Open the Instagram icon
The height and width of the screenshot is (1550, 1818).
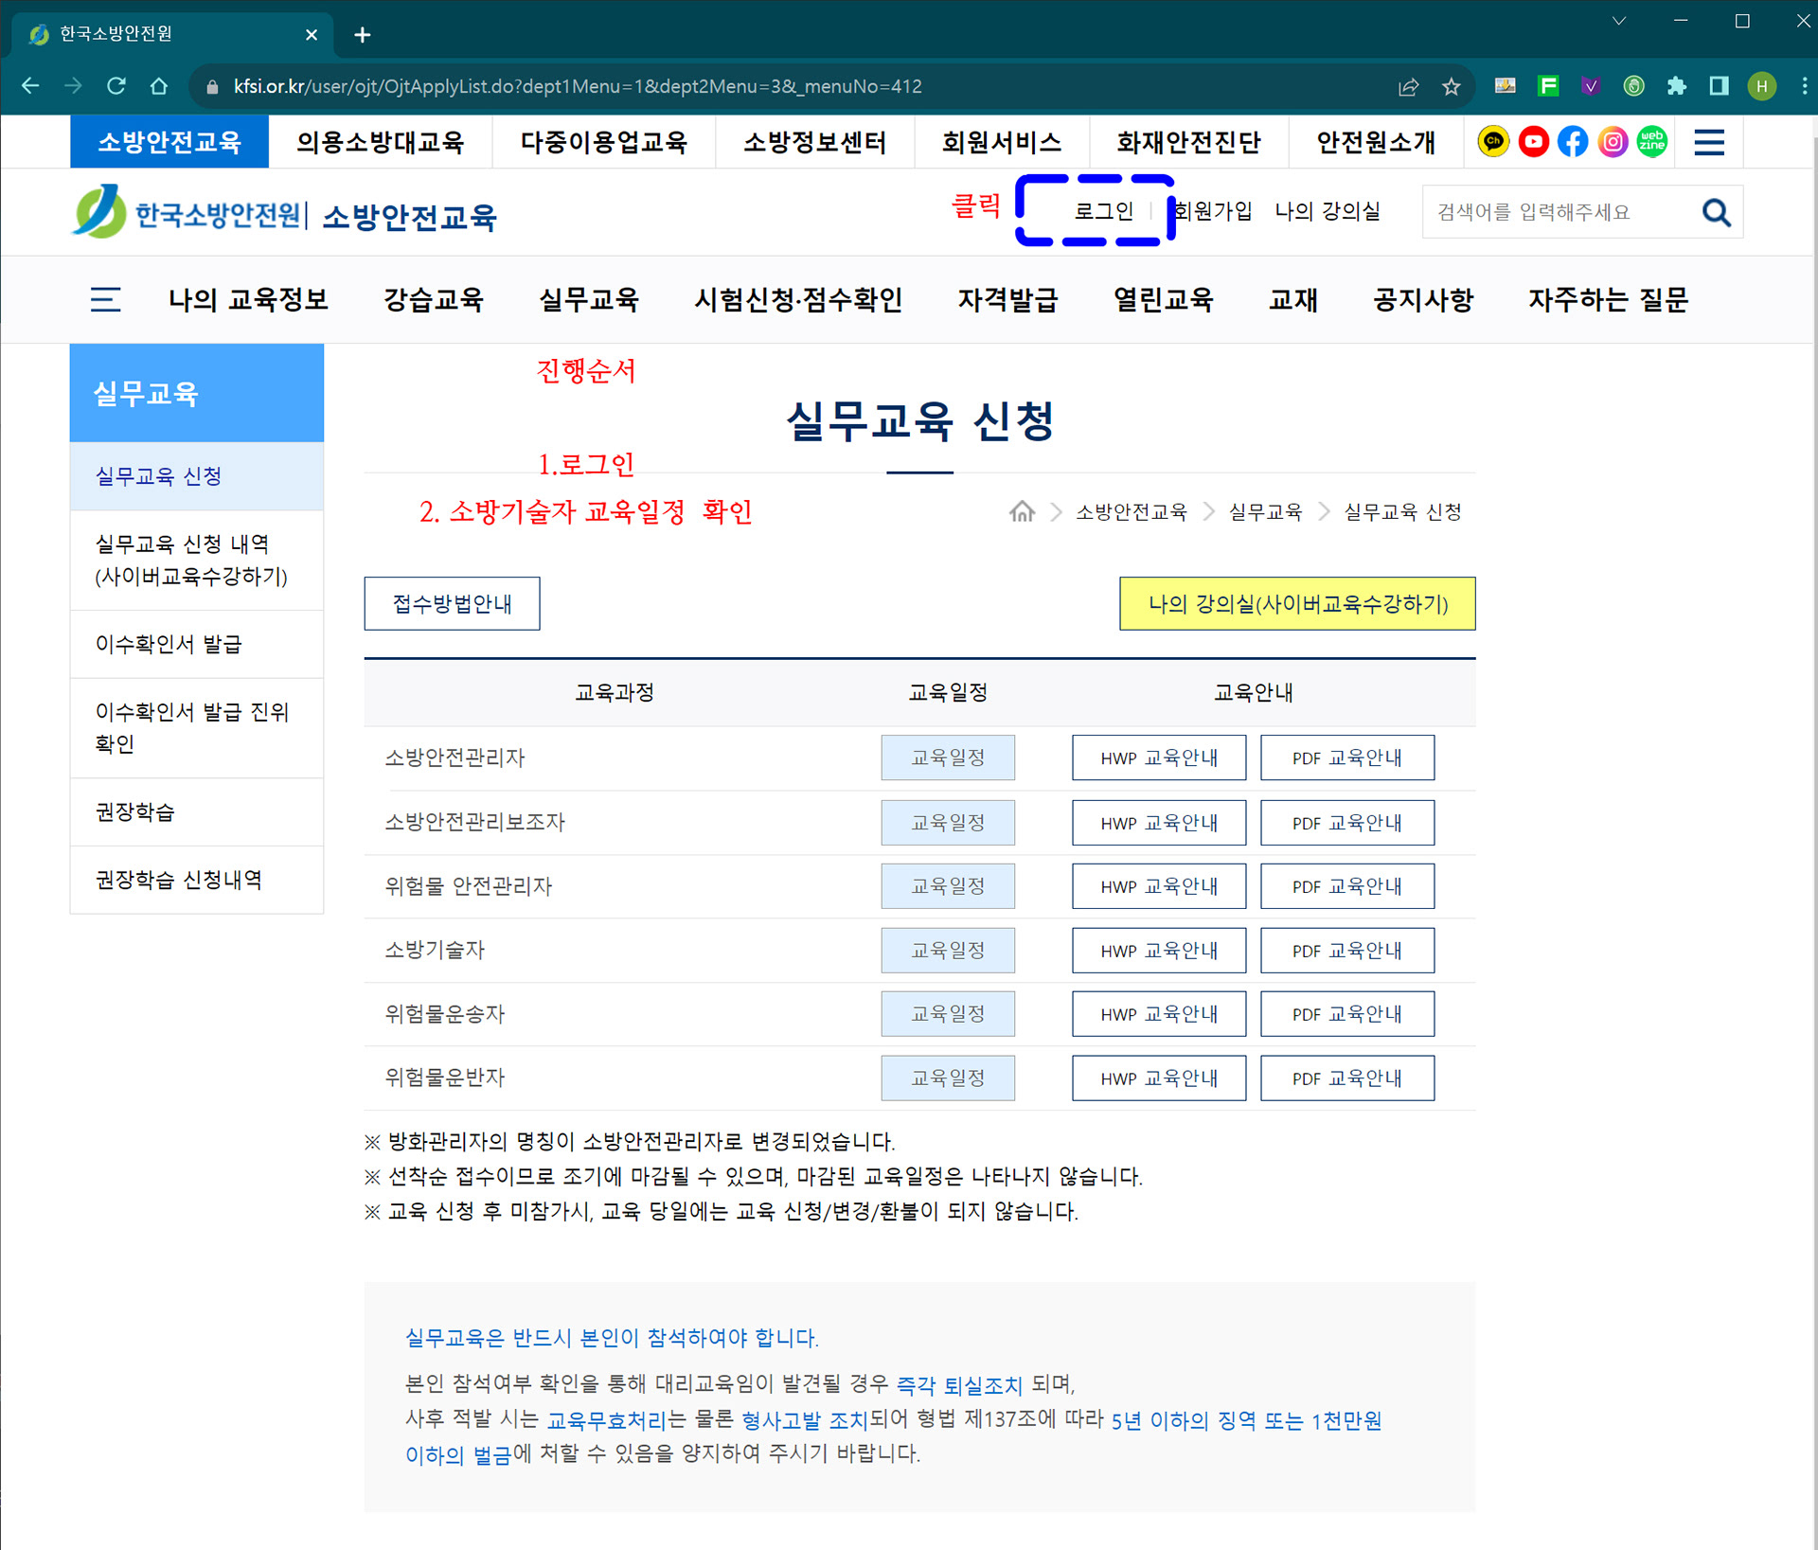click(1613, 142)
